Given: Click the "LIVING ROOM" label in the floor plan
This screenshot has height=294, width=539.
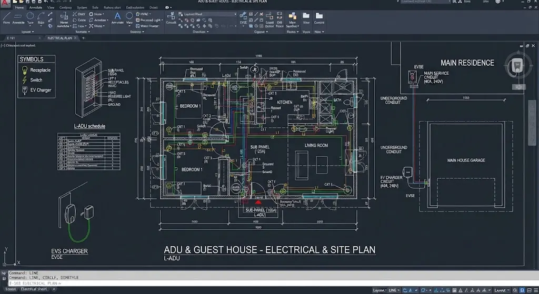Looking at the screenshot, I should coord(316,145).
